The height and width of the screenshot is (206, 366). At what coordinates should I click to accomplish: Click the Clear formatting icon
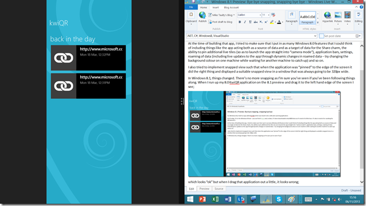point(273,15)
